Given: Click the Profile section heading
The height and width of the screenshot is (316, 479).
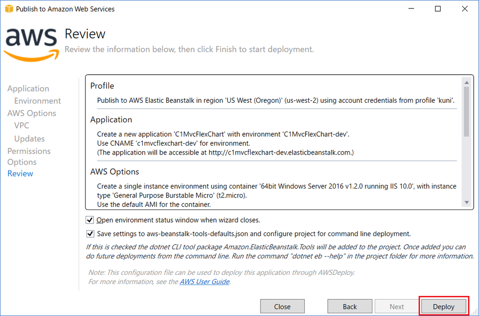Looking at the screenshot, I should 102,86.
